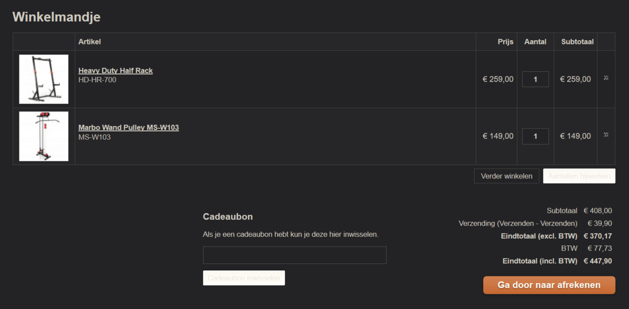
Task: Click the Artikel column header
Action: (90, 42)
